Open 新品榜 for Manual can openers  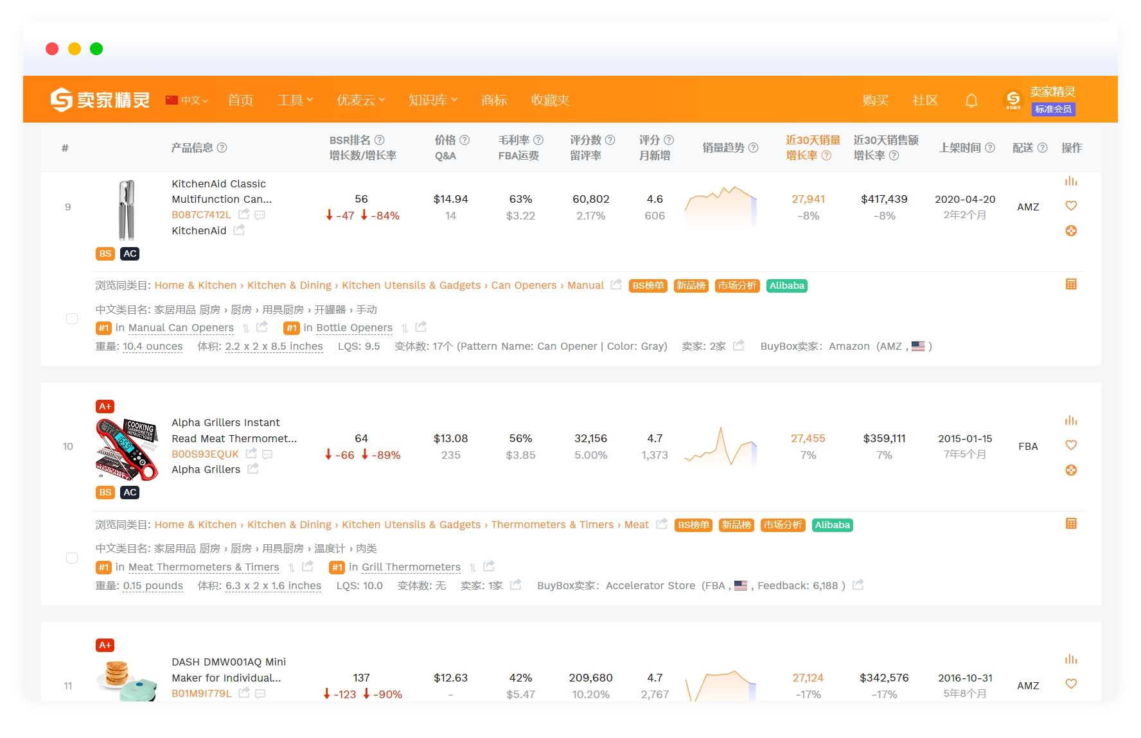(691, 286)
